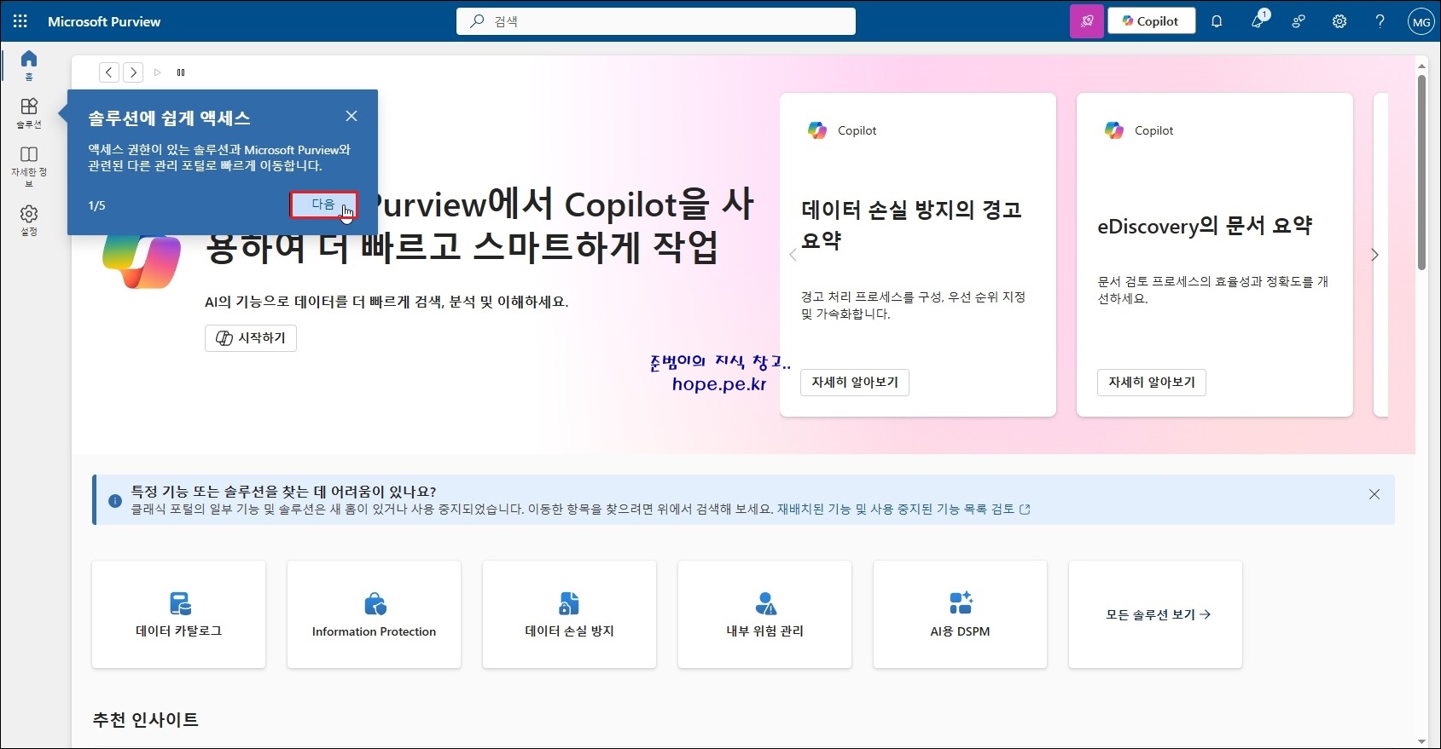This screenshot has height=749, width=1441.
Task: Open the 데이터 손실 방지 tile
Action: (569, 614)
